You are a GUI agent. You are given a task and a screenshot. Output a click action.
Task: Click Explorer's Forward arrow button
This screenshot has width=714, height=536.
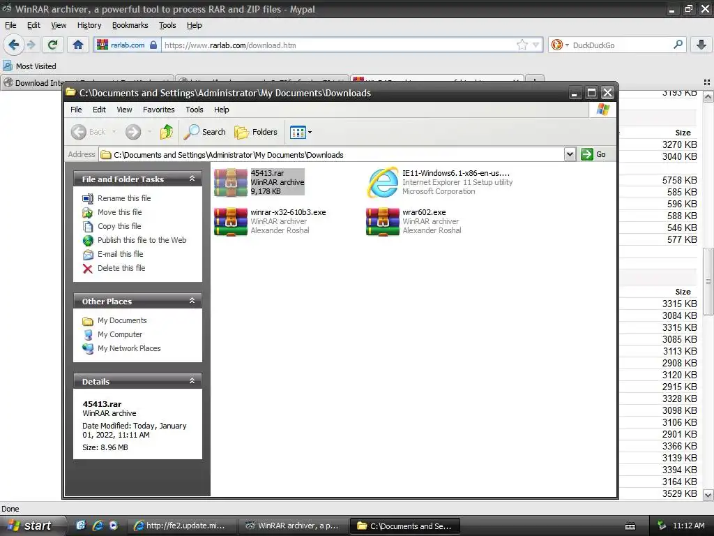click(133, 132)
